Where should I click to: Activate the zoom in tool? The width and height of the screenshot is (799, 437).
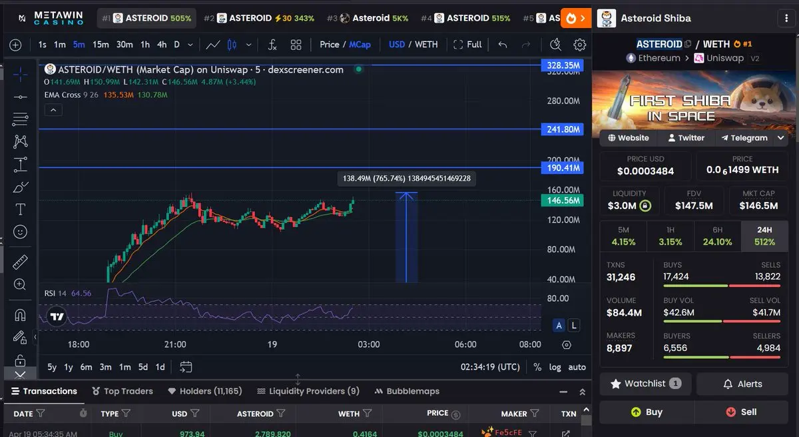(x=21, y=284)
